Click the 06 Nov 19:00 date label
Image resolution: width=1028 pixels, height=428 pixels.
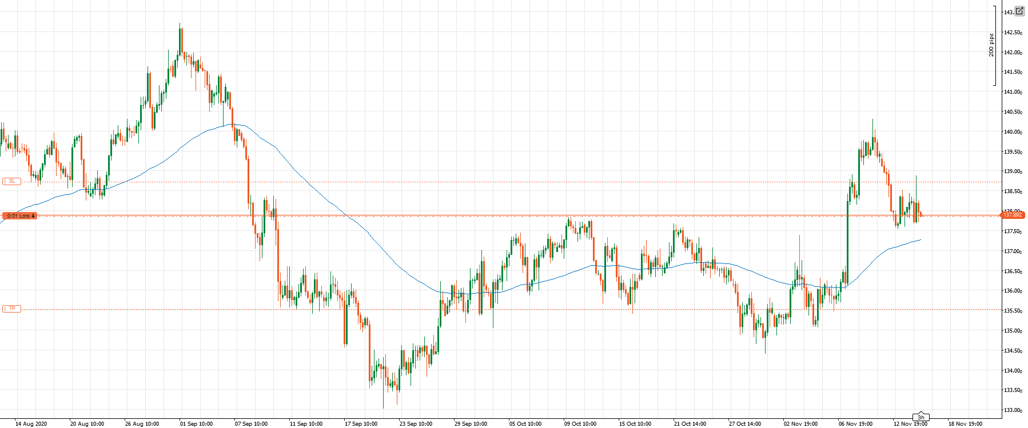point(855,424)
